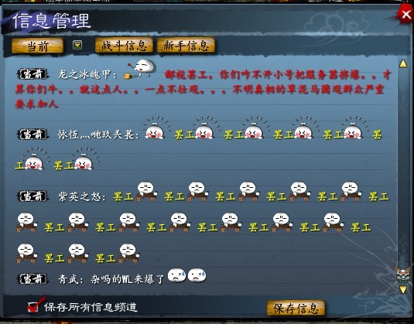Click the 保存信息 button
Image resolution: width=414 pixels, height=324 pixels.
[x=296, y=308]
